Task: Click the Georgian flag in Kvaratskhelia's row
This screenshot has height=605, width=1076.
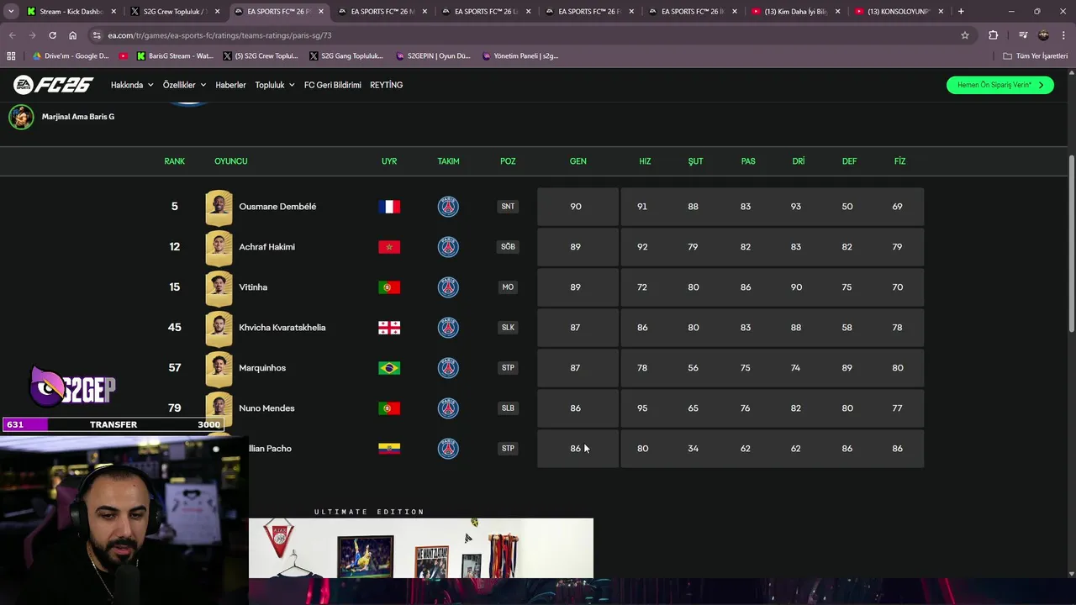Action: (x=389, y=328)
